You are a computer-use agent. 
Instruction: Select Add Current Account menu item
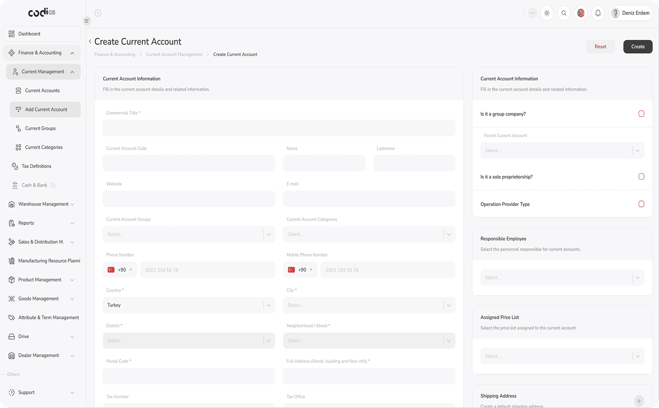45,110
